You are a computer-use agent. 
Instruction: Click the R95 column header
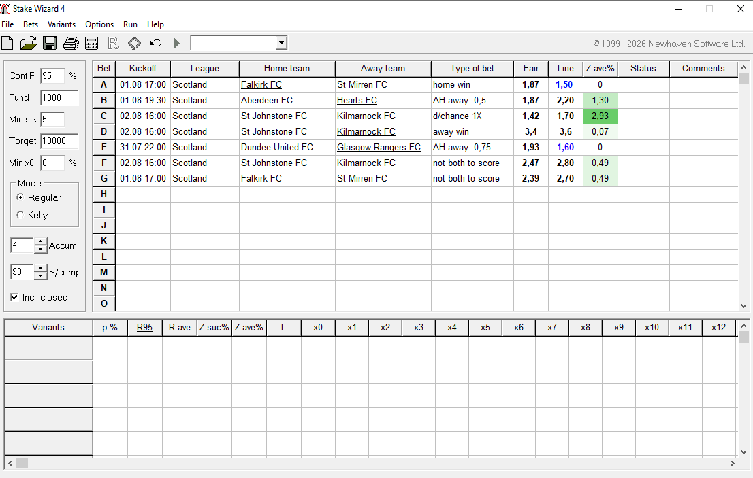click(x=144, y=328)
